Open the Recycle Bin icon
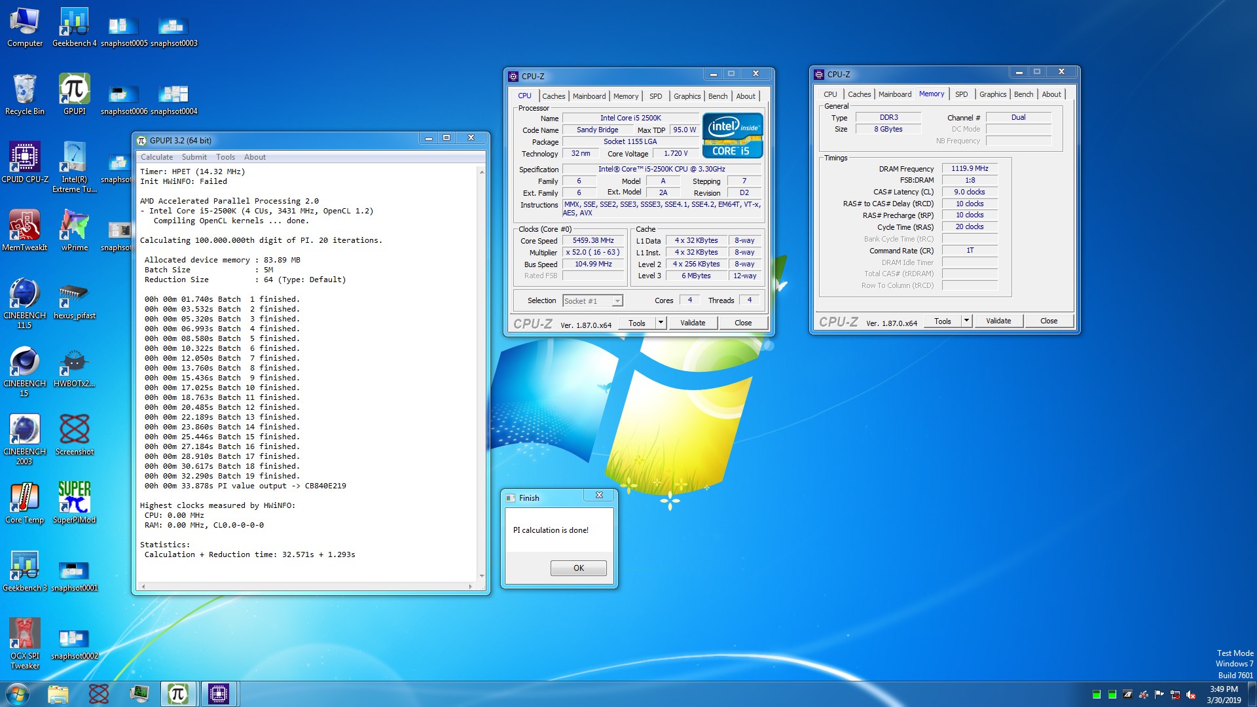1257x707 pixels. point(25,96)
